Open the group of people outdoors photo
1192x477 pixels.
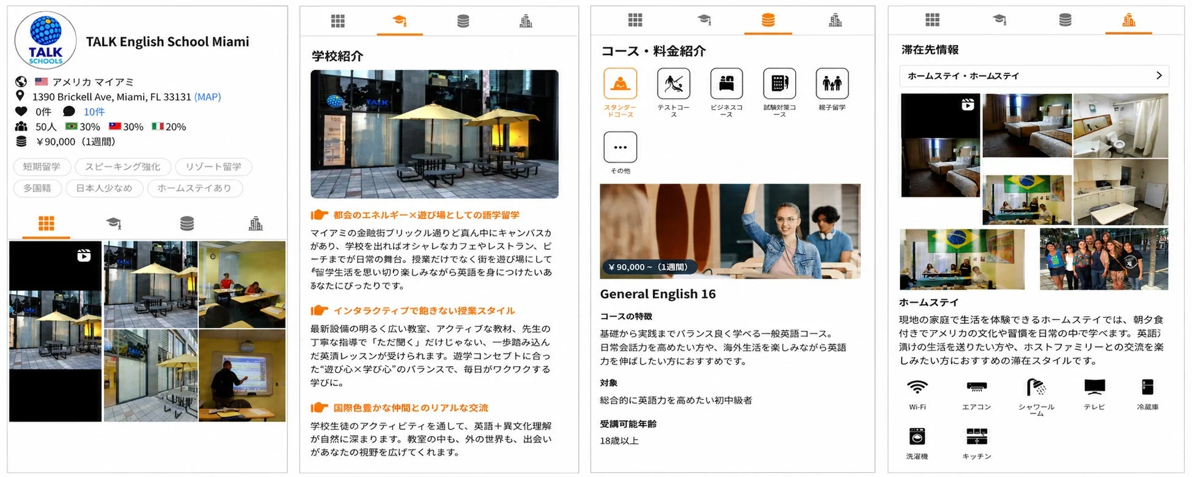[x=1104, y=259]
